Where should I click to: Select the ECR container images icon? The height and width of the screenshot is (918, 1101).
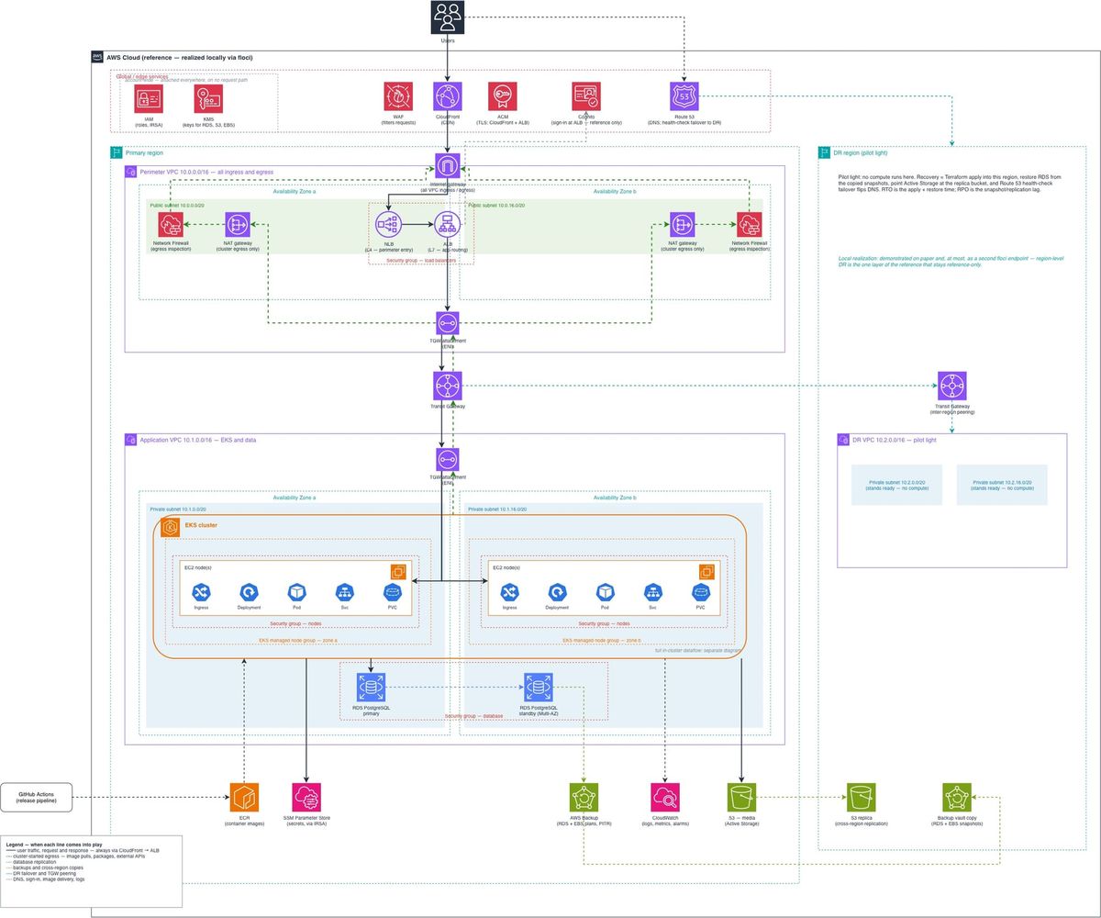point(244,798)
